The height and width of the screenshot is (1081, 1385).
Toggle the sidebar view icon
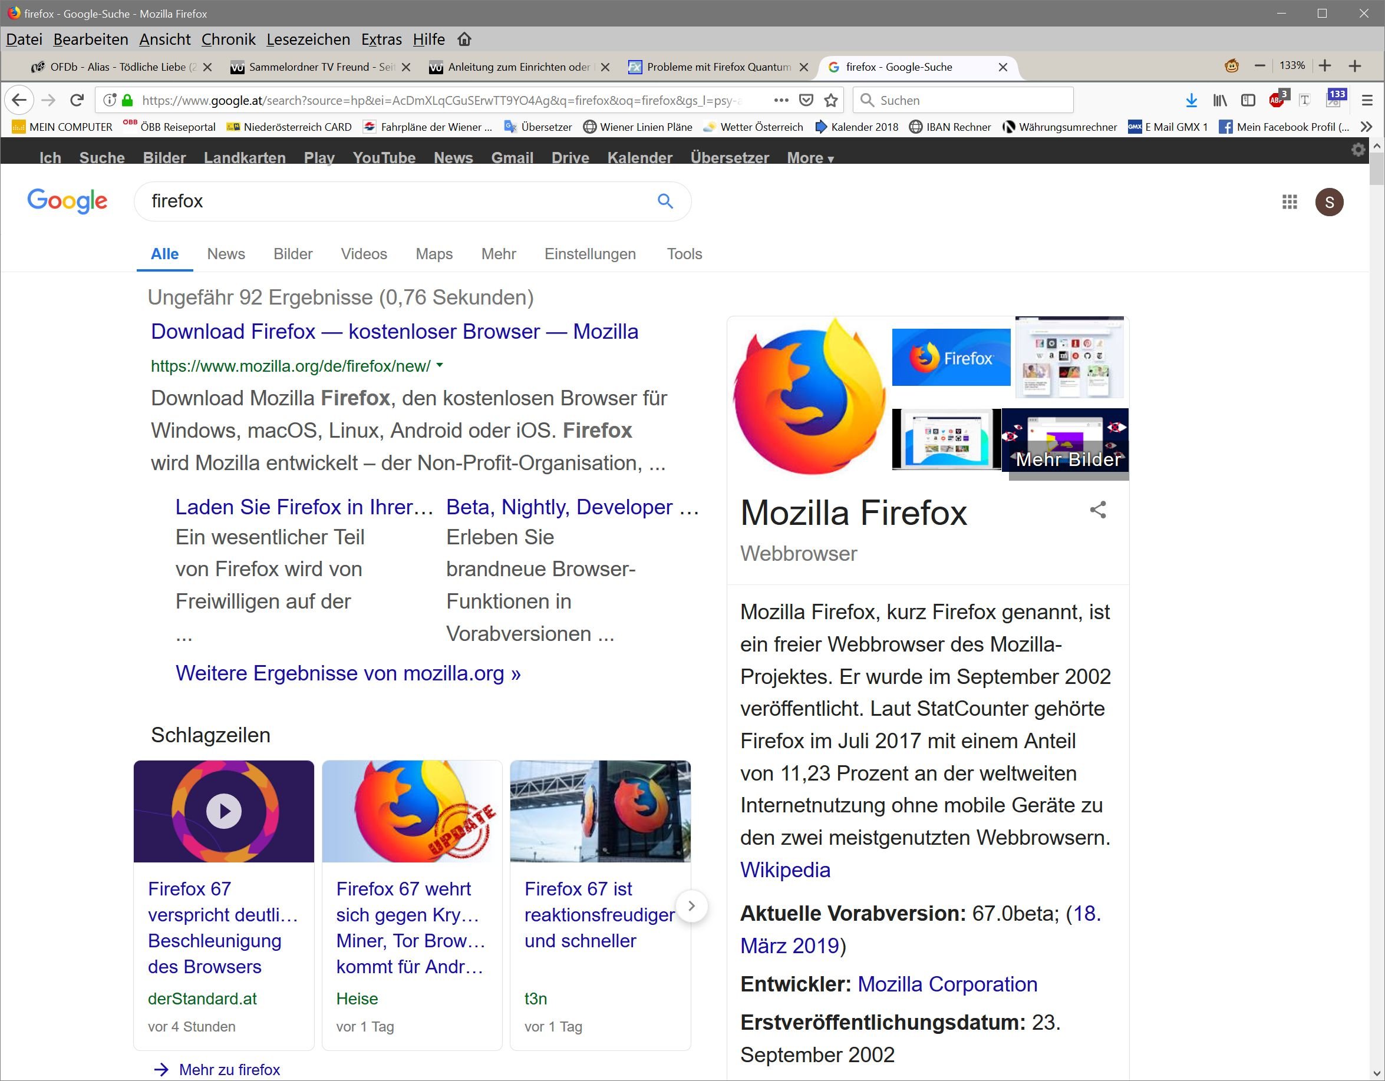click(x=1248, y=100)
